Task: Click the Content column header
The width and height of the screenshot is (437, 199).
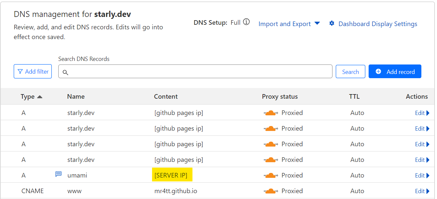Action: pyautogui.click(x=166, y=96)
